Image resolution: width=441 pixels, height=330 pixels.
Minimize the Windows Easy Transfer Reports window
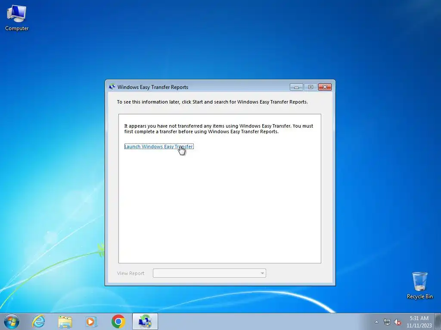coord(296,87)
